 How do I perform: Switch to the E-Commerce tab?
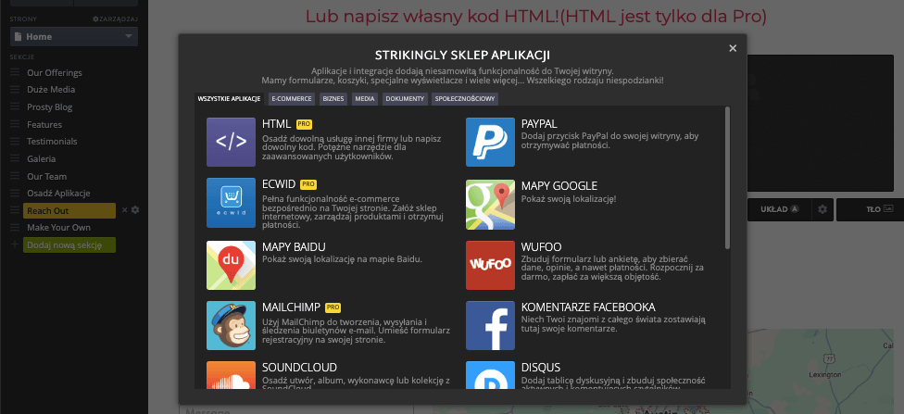(x=292, y=99)
